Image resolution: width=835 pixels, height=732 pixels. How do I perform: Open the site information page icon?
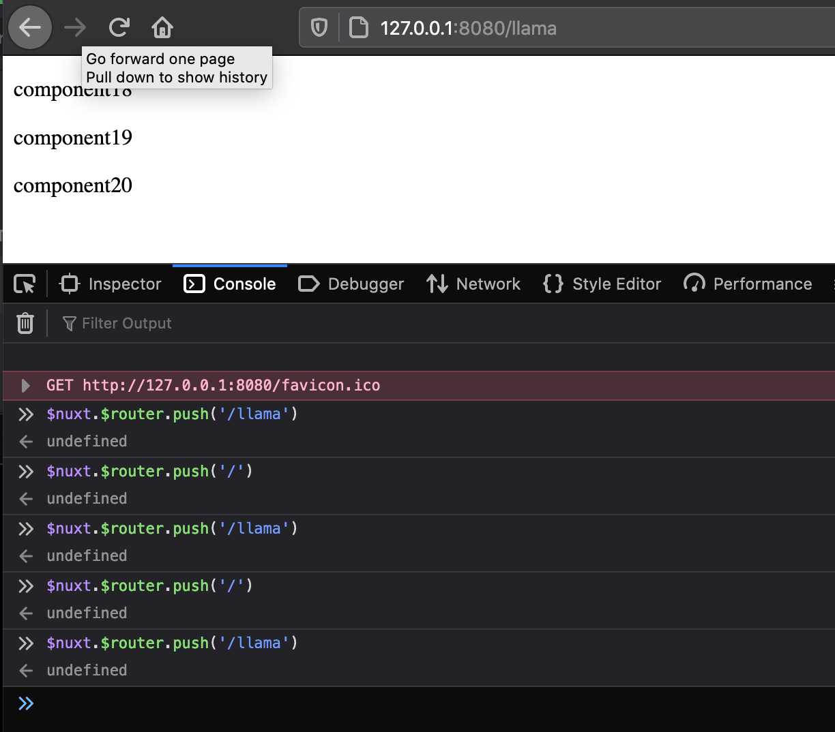click(x=358, y=27)
